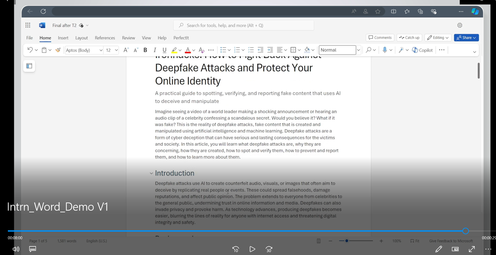Apply the yellow text highlight color
Image resolution: width=496 pixels, height=255 pixels.
(174, 50)
